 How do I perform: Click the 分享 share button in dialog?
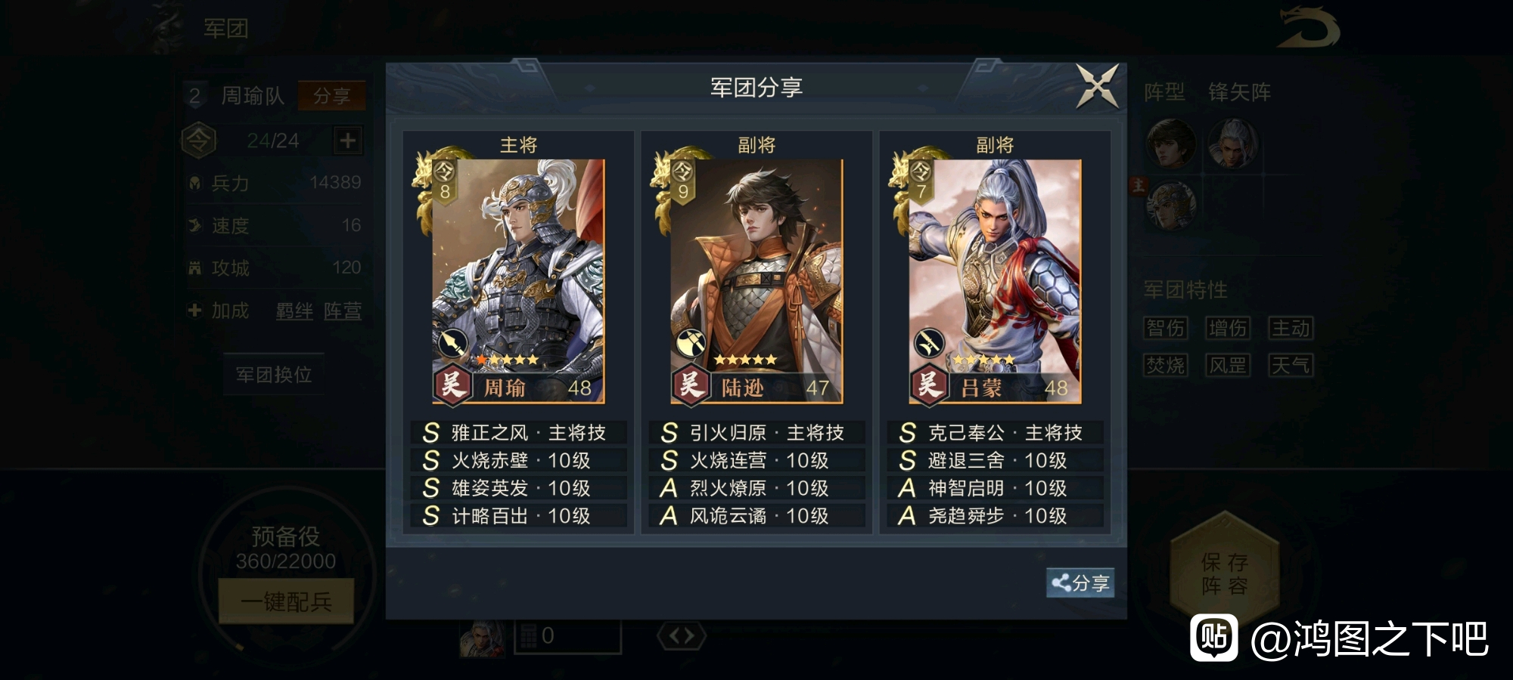tap(1080, 583)
